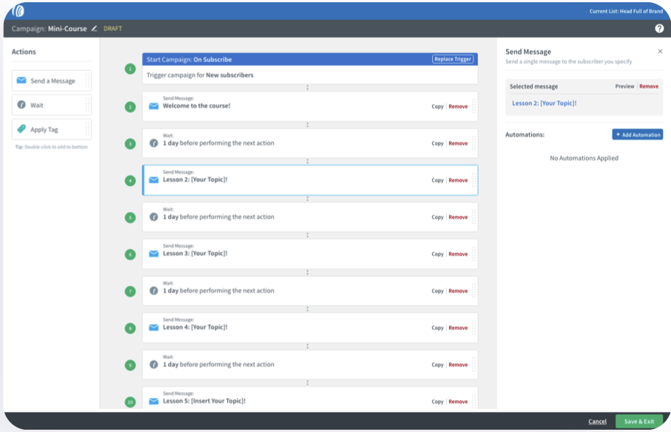Select Lesson 5: [Insert Your Topic]! step
Image resolution: width=671 pixels, height=432 pixels.
tap(310, 398)
